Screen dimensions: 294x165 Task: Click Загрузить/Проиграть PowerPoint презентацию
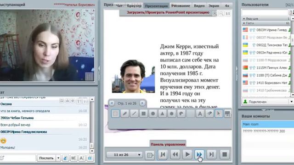[168, 12]
